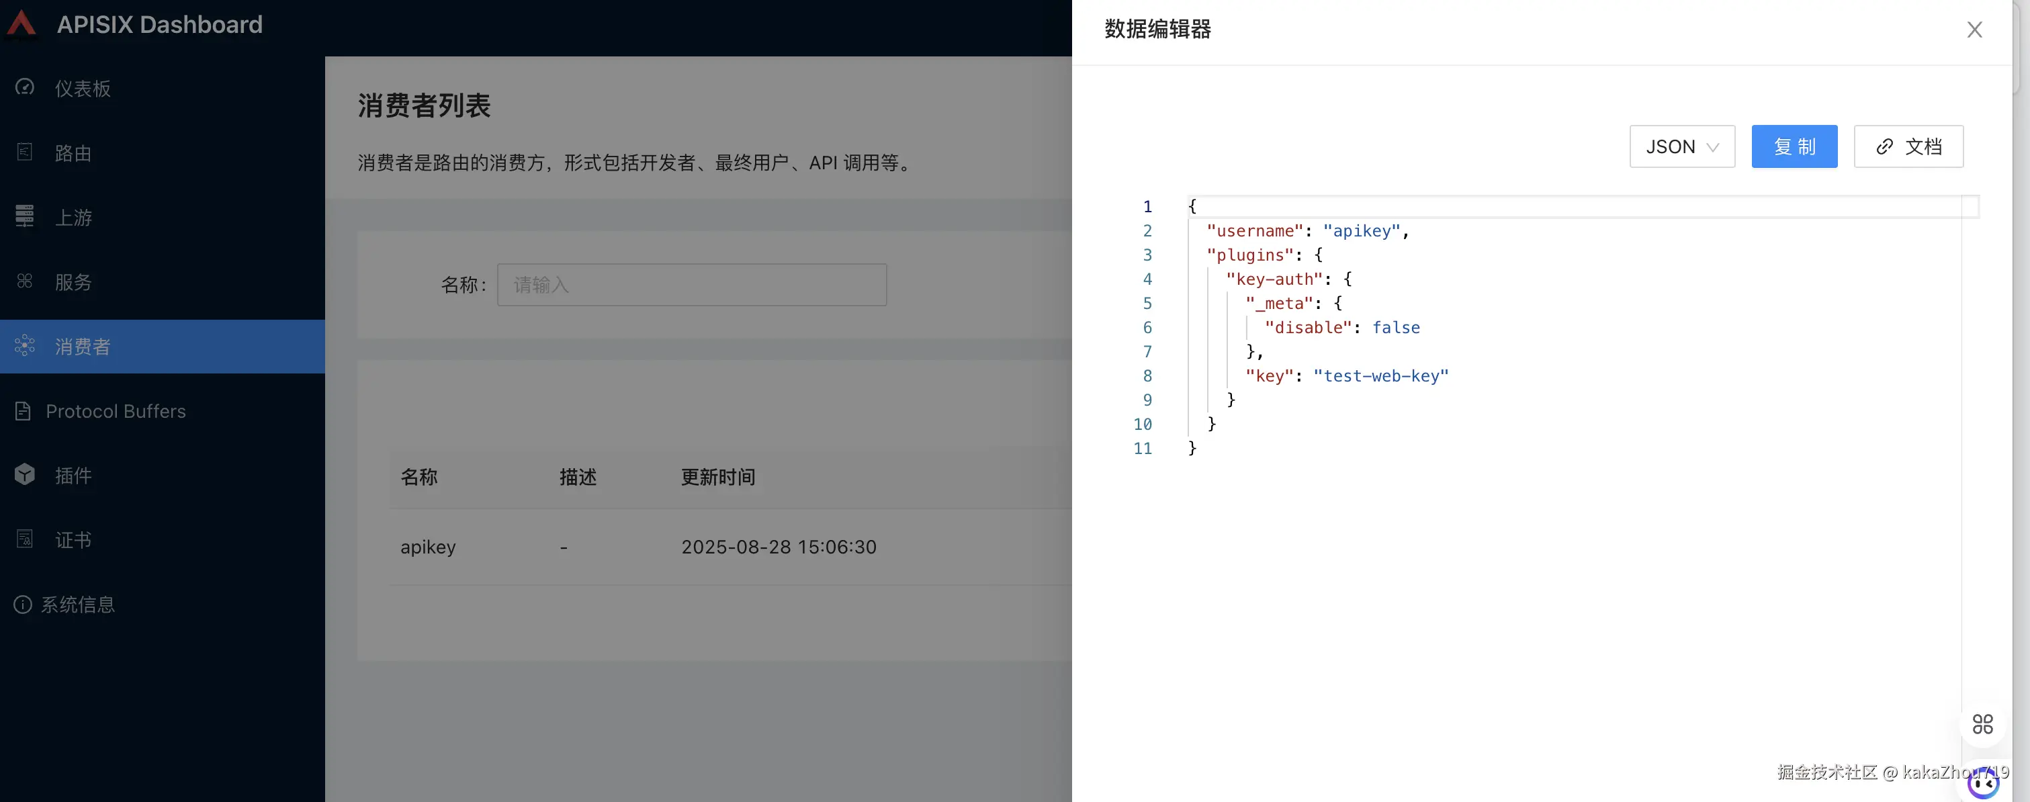Open the JSON format dropdown

click(x=1683, y=146)
